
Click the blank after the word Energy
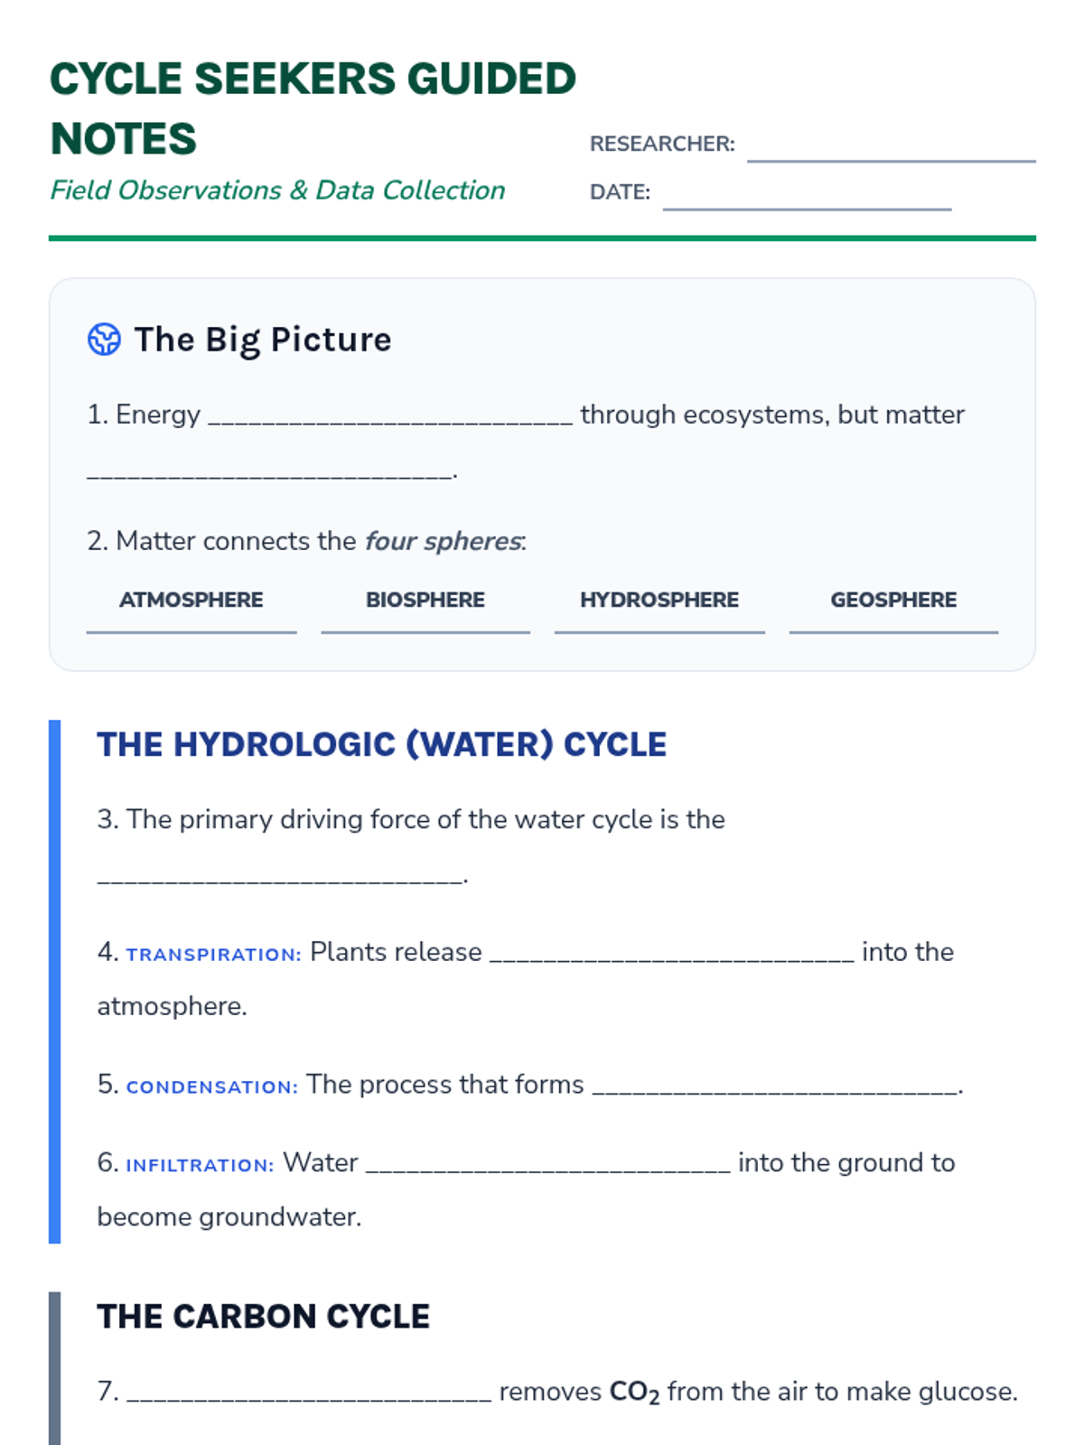[x=390, y=415]
